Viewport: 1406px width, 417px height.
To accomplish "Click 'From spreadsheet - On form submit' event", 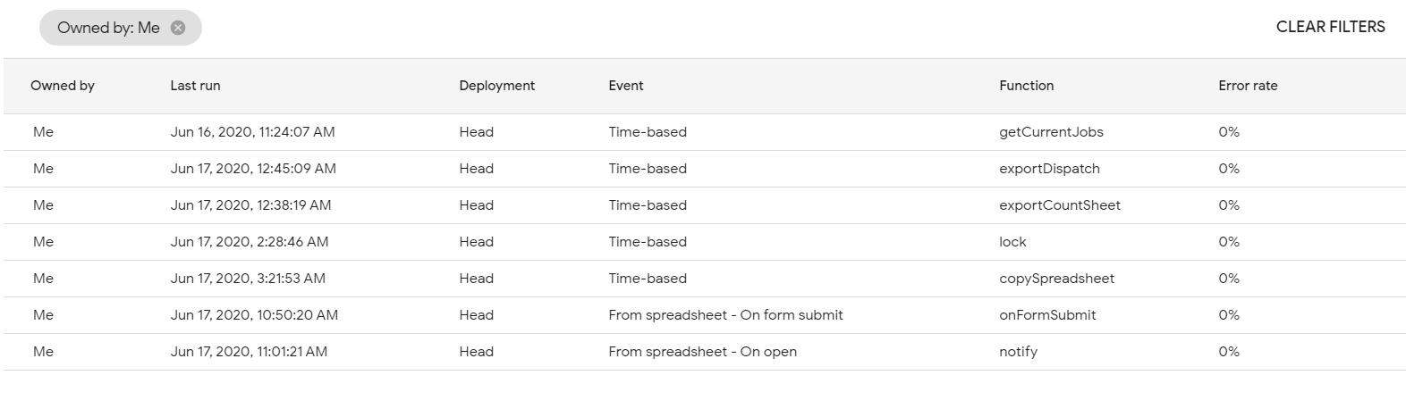I will click(x=725, y=315).
